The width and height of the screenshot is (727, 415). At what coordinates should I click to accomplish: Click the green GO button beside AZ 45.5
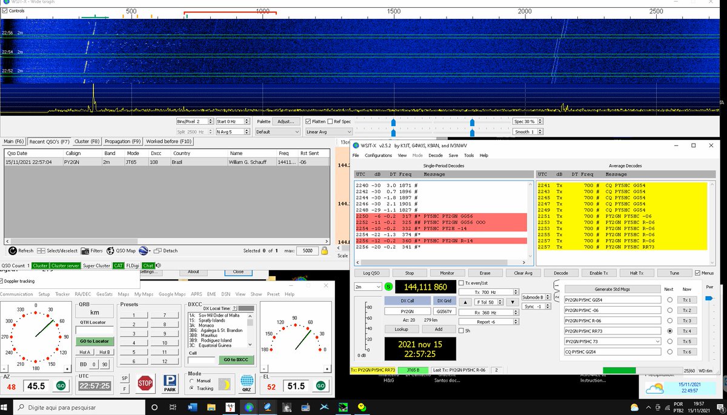[61, 386]
